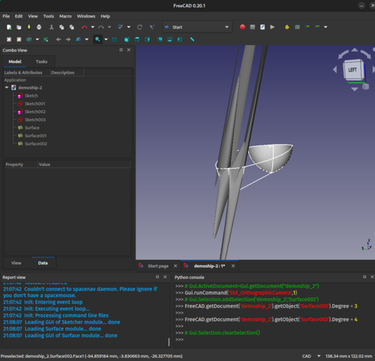Execute macro with the play triangle
The width and height of the screenshot is (375, 361).
pyautogui.click(x=272, y=27)
